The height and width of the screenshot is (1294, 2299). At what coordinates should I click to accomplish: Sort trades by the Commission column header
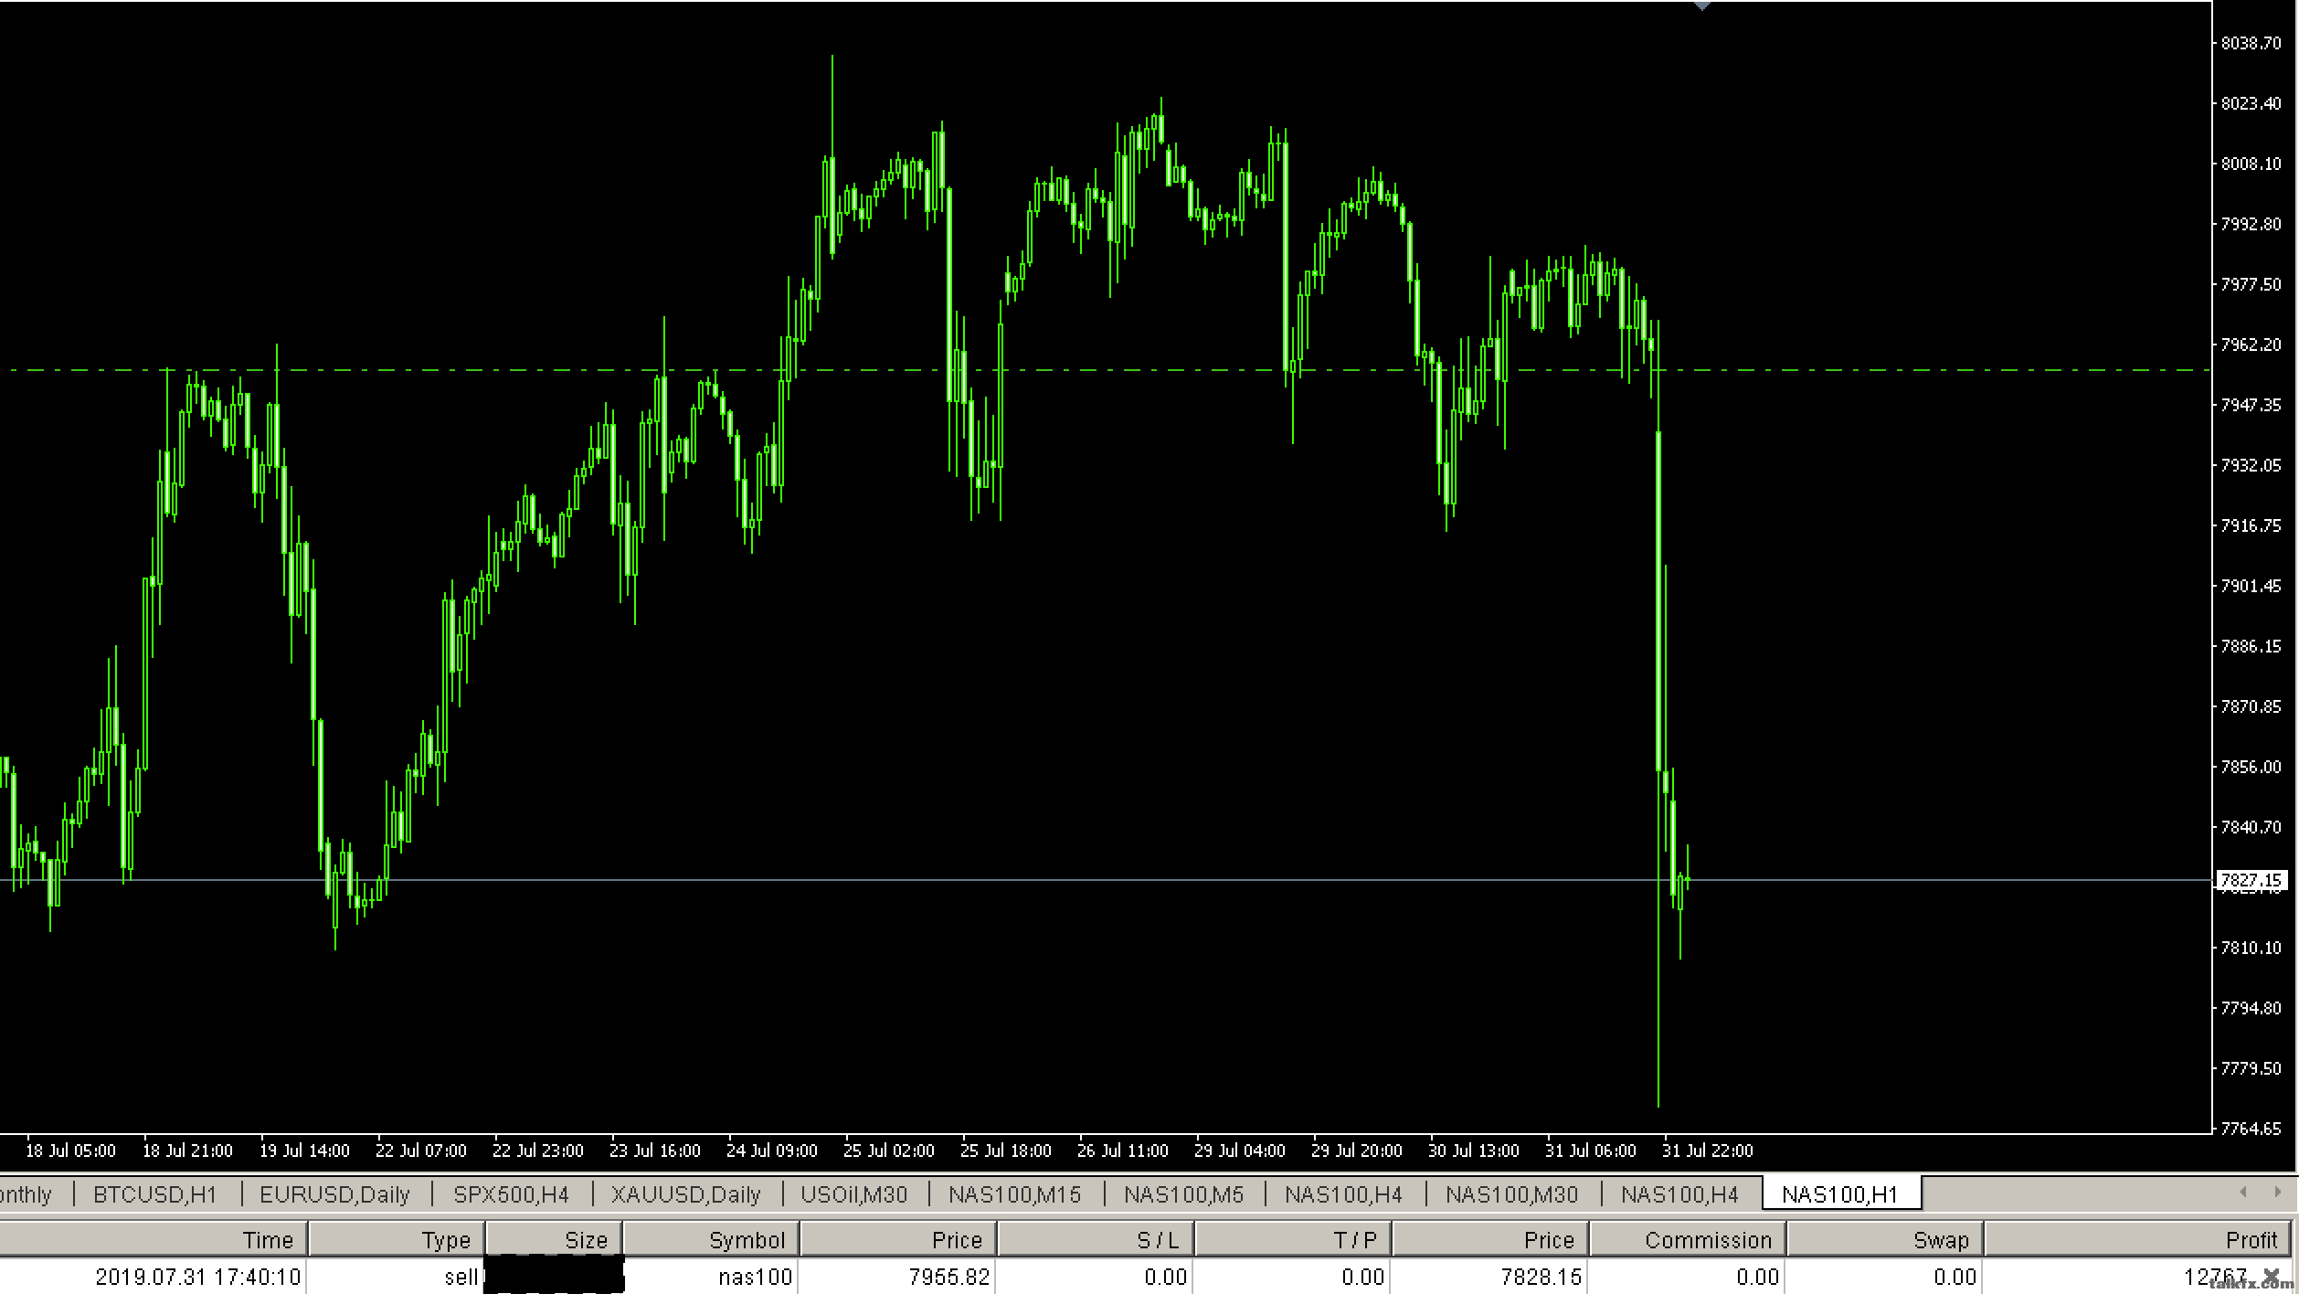coord(1687,1240)
